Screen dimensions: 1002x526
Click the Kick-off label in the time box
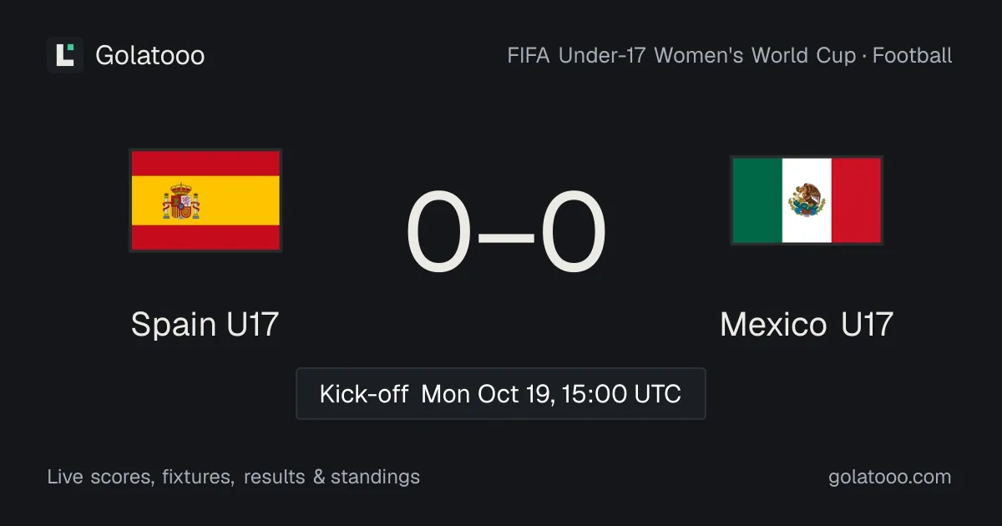click(x=363, y=393)
